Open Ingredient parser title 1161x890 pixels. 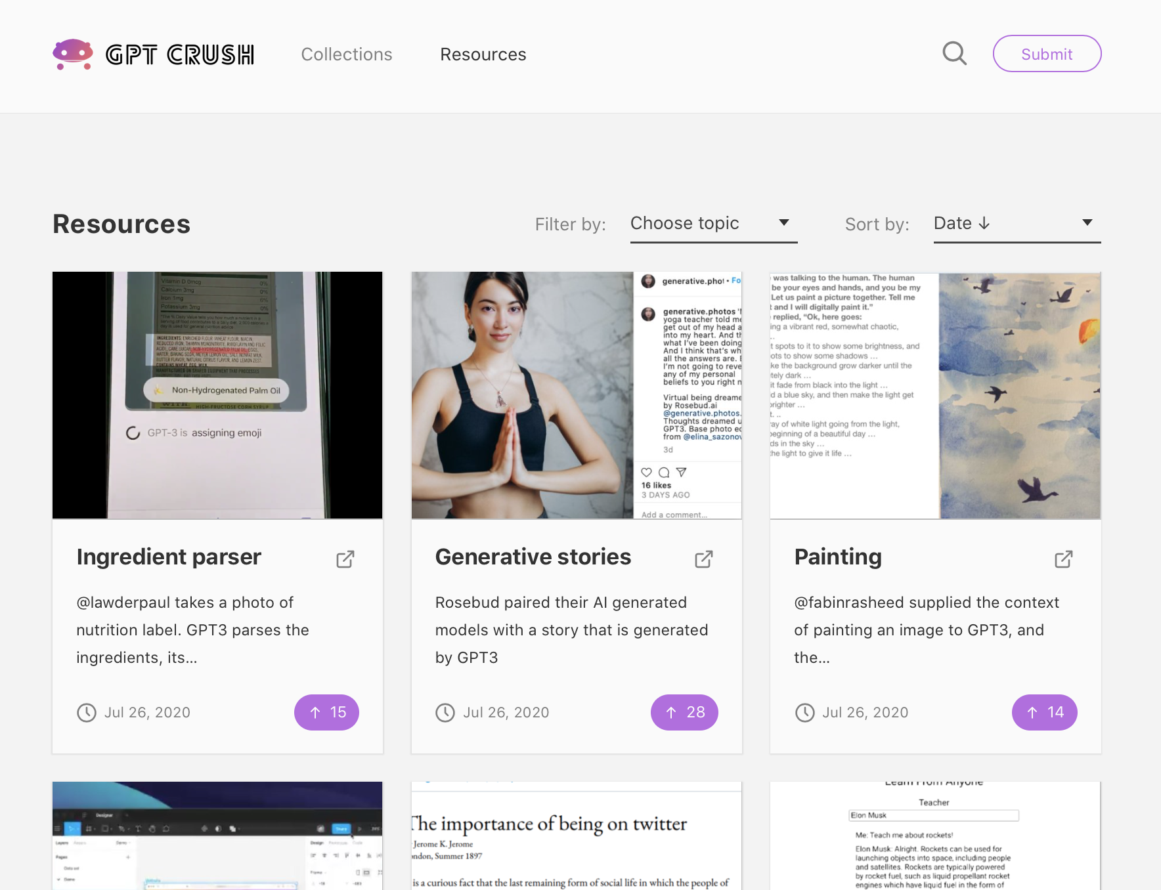point(169,557)
